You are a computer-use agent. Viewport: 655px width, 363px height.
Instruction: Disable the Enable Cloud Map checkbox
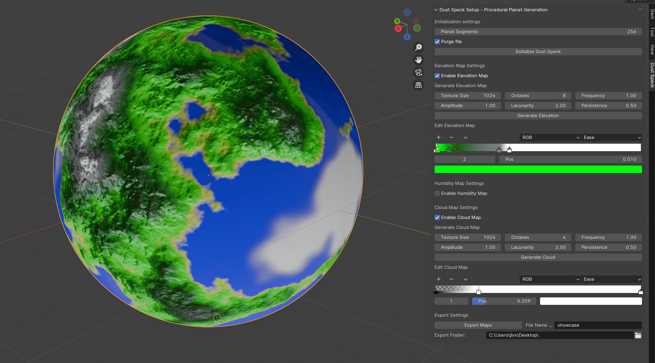coord(437,217)
